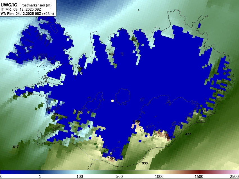239x179 pixels.
Task: Click the 661 value label on the map
Action: 31,93
